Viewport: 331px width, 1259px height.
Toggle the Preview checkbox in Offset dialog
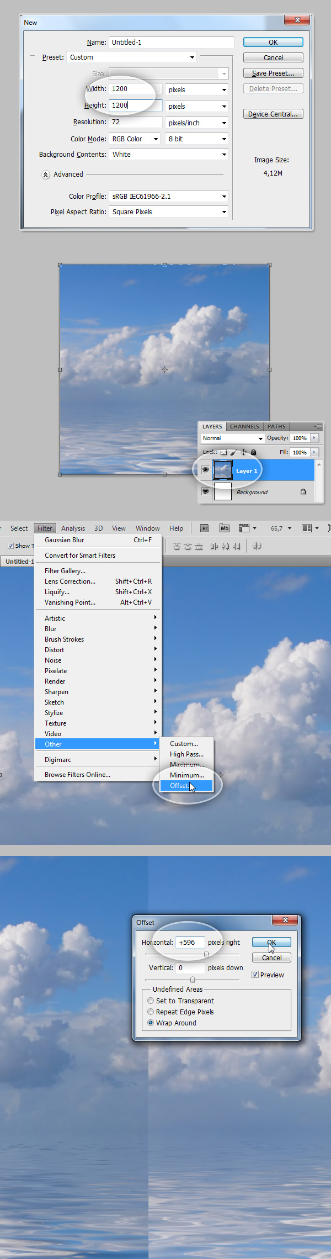(x=255, y=975)
